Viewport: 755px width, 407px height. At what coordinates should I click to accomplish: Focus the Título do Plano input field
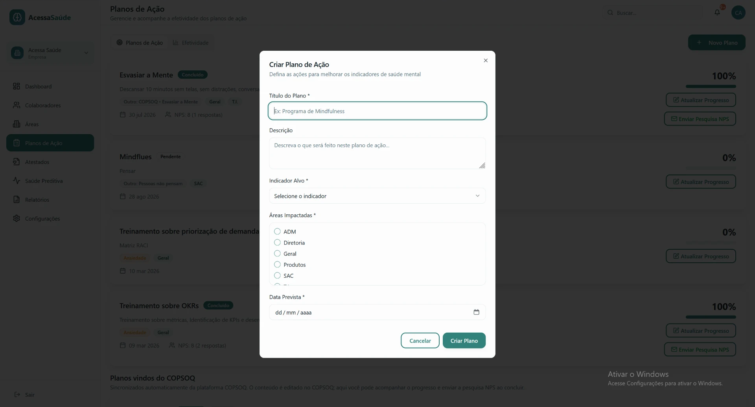(377, 111)
